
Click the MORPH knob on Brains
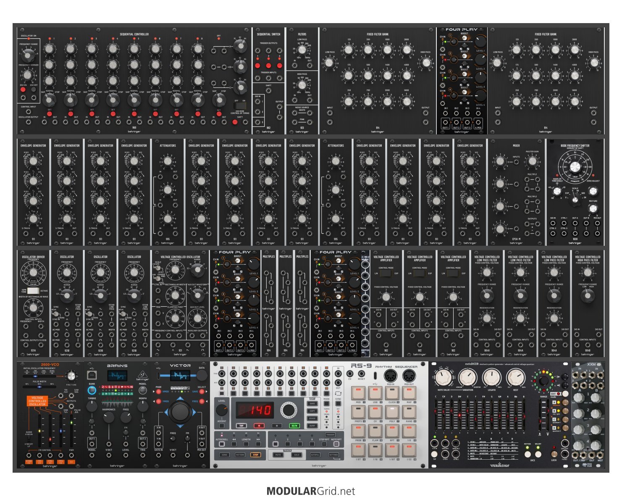tap(143, 405)
